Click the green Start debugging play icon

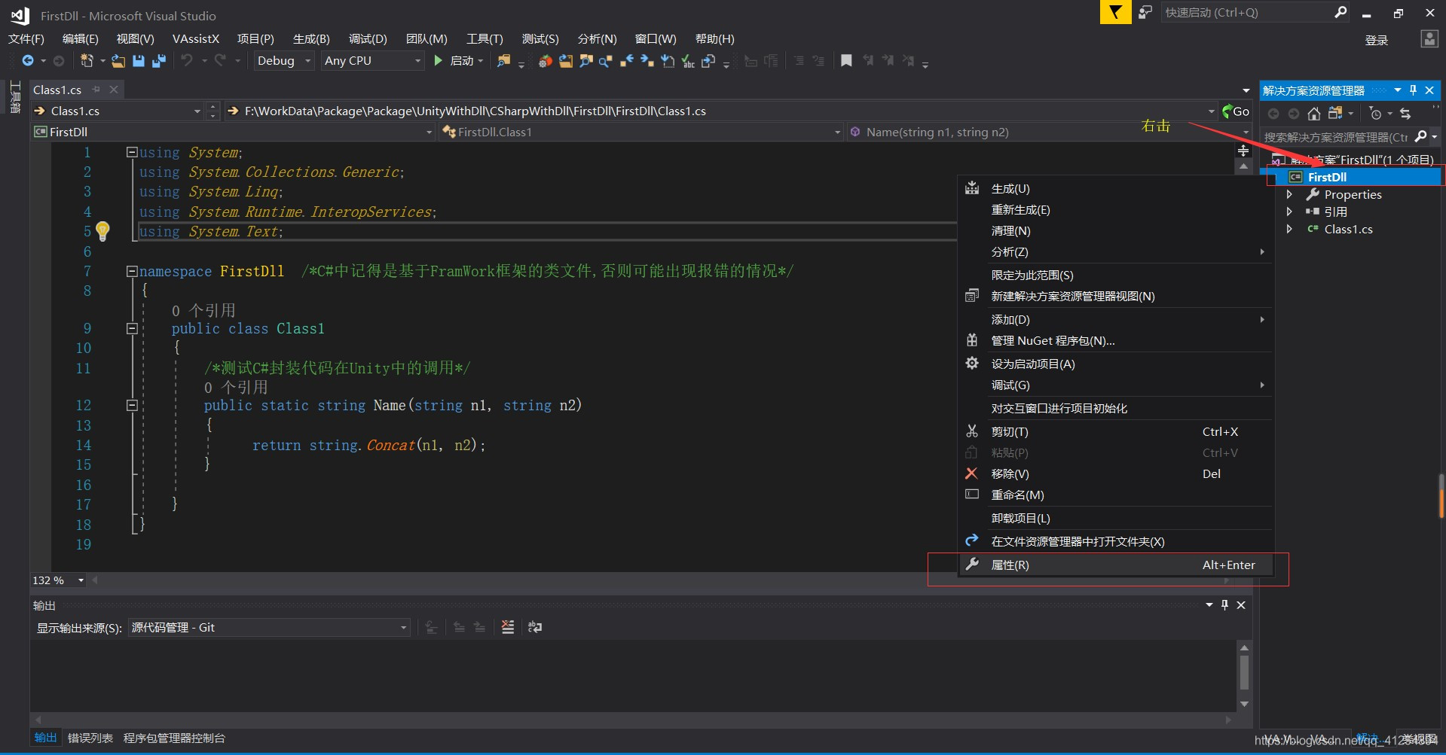(439, 60)
